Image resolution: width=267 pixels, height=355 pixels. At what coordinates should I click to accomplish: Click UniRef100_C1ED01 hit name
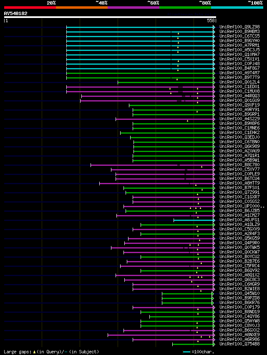[239, 87]
